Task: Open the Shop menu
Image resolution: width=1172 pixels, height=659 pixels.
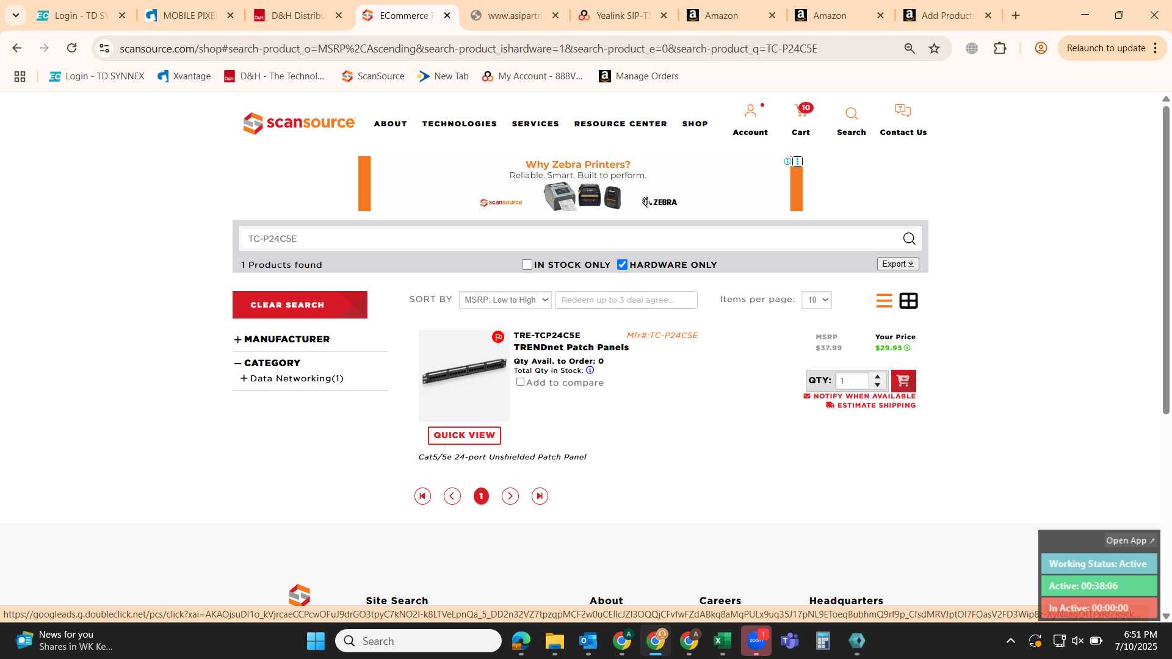Action: 695,124
